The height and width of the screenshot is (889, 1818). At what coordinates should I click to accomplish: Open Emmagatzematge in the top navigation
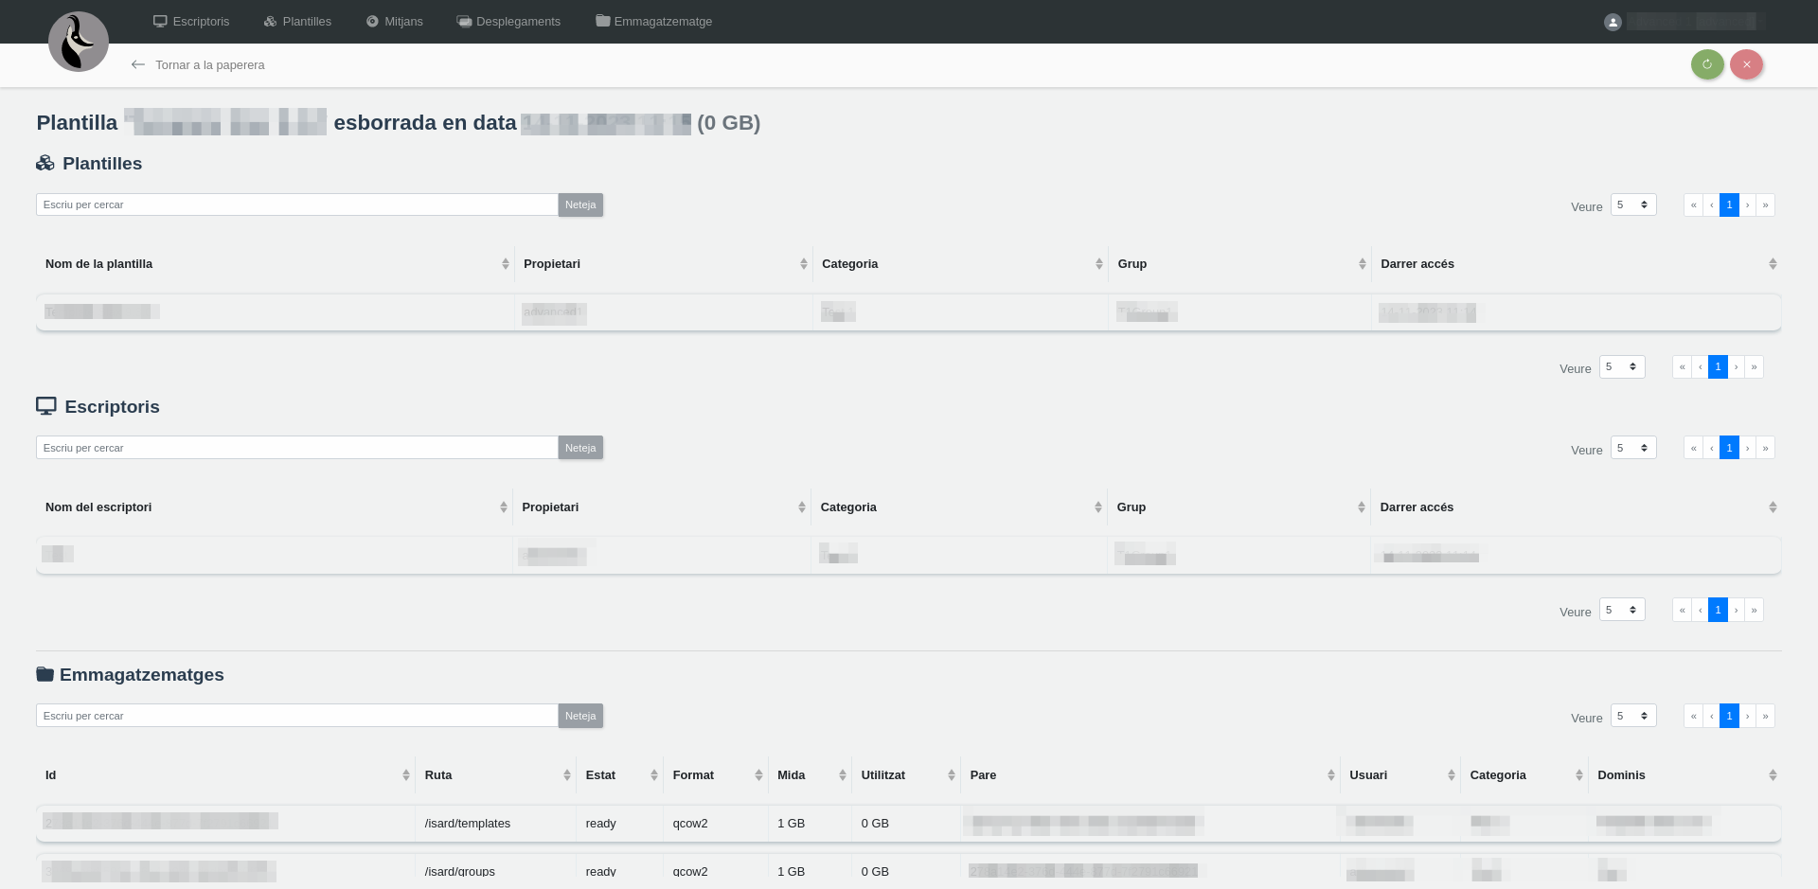coord(654,22)
